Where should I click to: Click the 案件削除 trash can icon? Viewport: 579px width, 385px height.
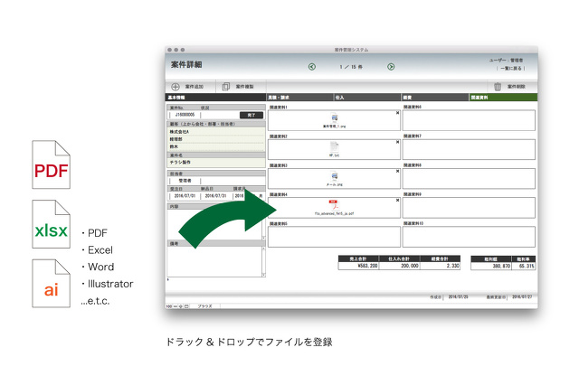(497, 87)
